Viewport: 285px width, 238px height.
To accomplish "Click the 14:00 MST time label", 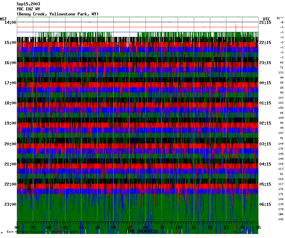I will (10, 22).
